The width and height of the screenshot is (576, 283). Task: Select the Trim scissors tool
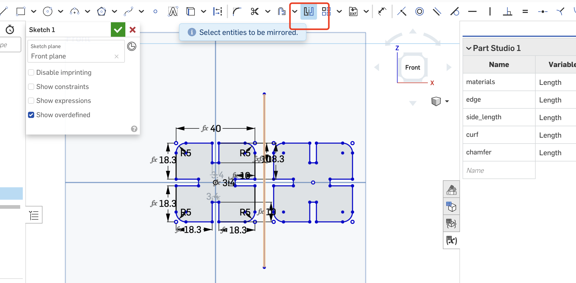pyautogui.click(x=255, y=11)
